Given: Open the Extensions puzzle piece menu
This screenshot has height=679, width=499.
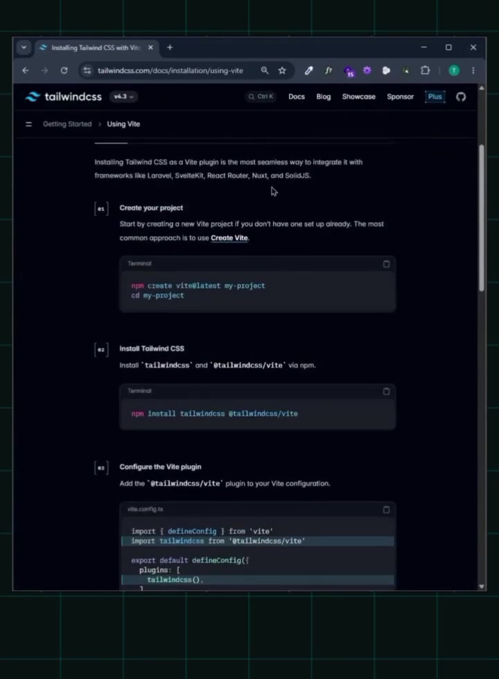Looking at the screenshot, I should coord(426,70).
